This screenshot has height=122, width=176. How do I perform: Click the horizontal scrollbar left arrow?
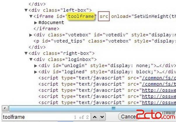coord(5,108)
